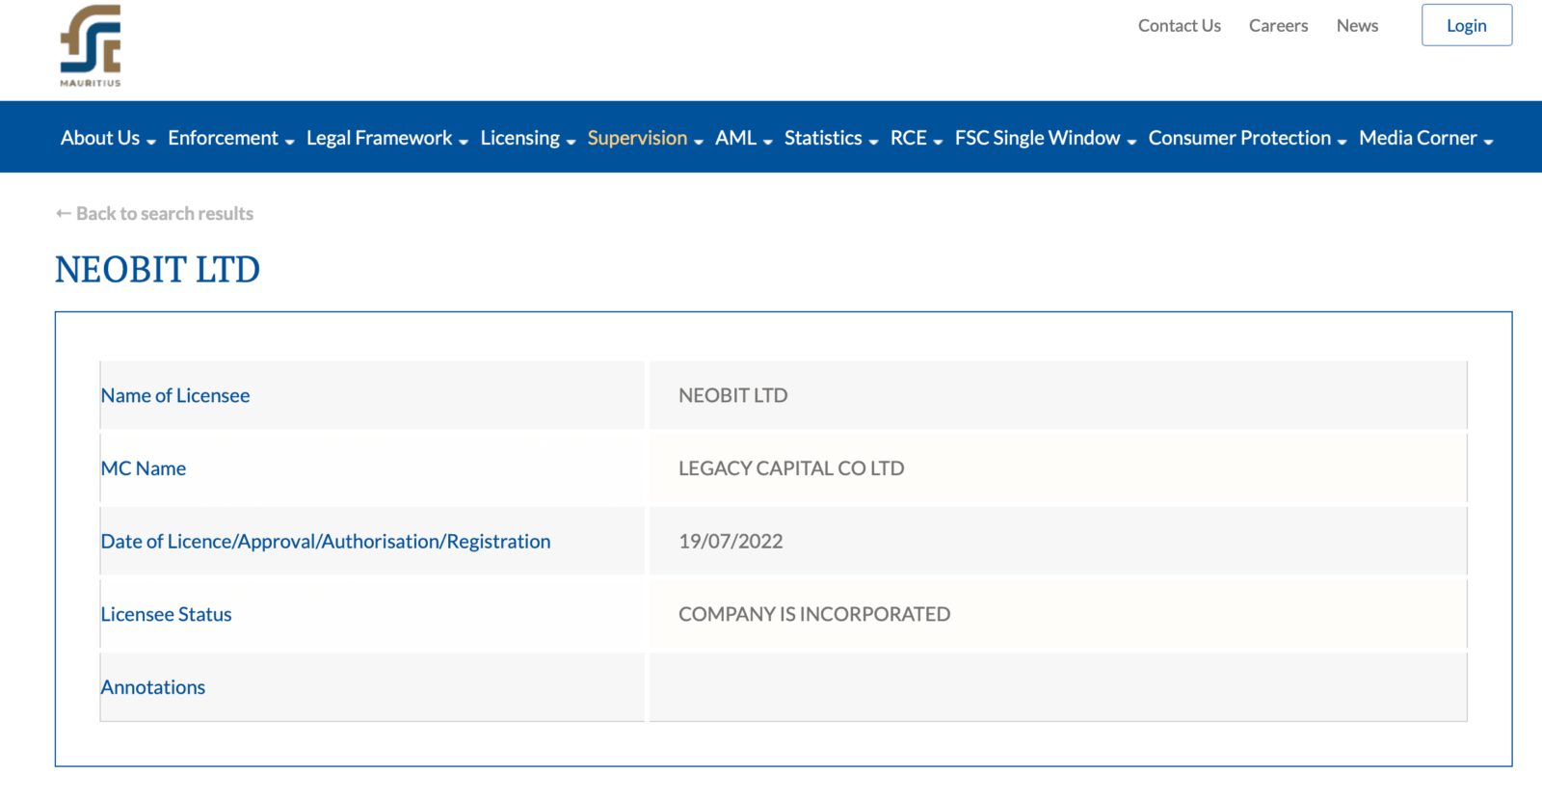
Task: Expand the Consumer Protection dropdown
Action: (1247, 138)
